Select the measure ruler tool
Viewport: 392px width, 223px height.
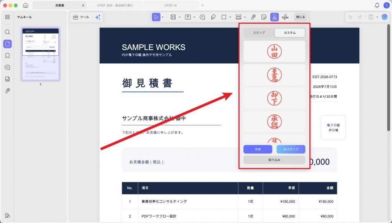[x=238, y=17]
